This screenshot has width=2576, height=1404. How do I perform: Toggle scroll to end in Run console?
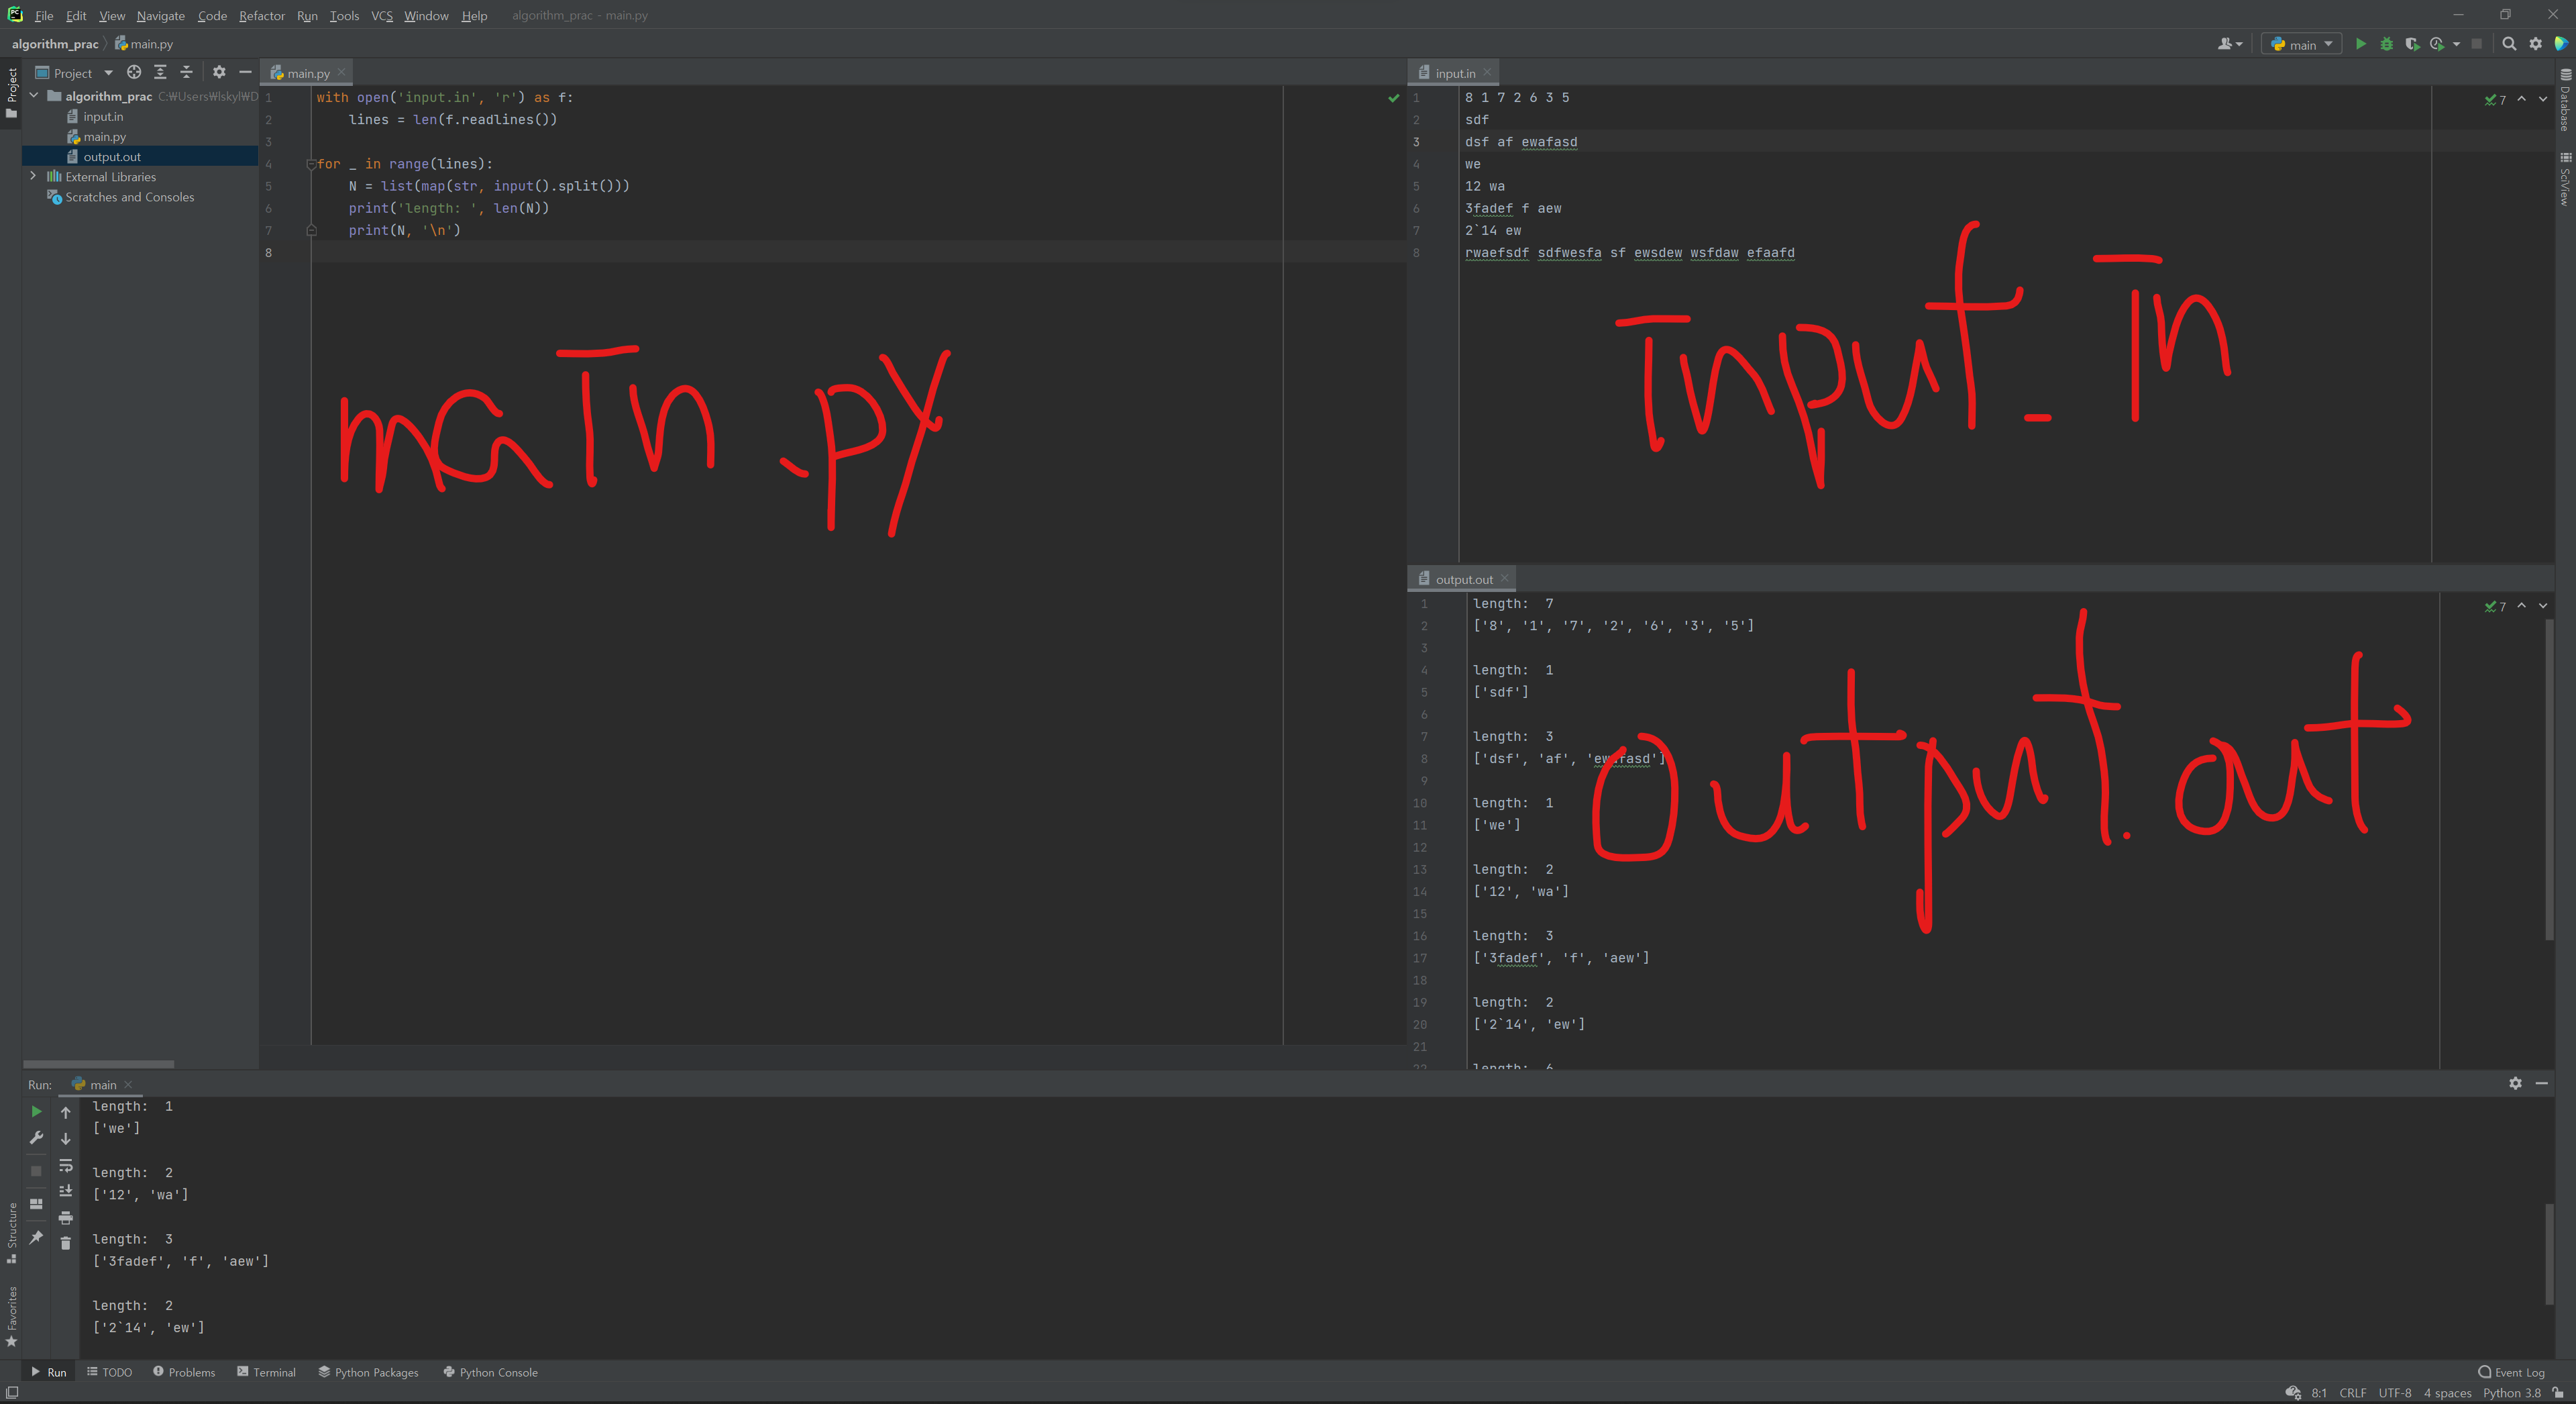[66, 1191]
